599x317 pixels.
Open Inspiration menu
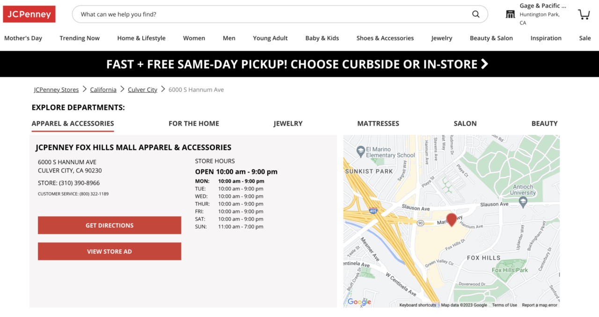coord(546,38)
